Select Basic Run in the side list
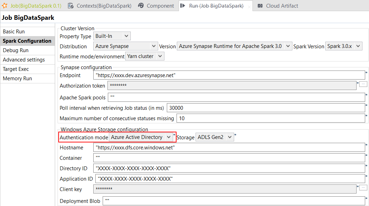 tap(14, 32)
